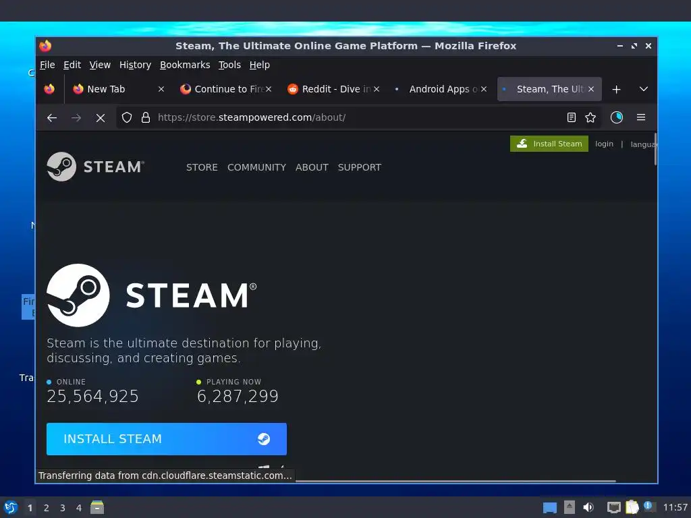The image size is (691, 518).
Task: Click the playing now count 6,287,299
Action: (x=238, y=397)
